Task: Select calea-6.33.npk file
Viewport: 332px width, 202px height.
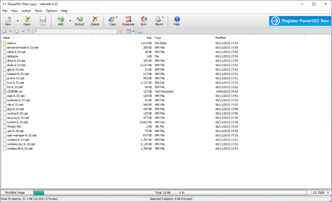Action: point(16,52)
